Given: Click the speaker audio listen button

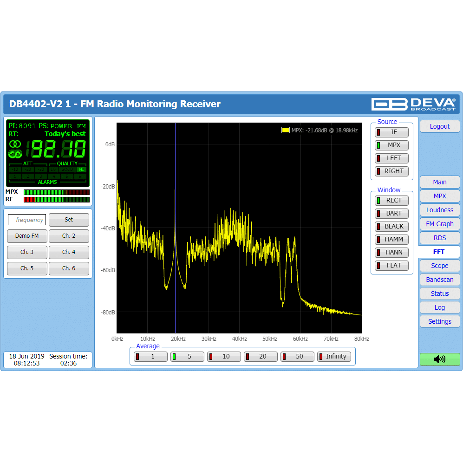Looking at the screenshot, I should pos(439,359).
